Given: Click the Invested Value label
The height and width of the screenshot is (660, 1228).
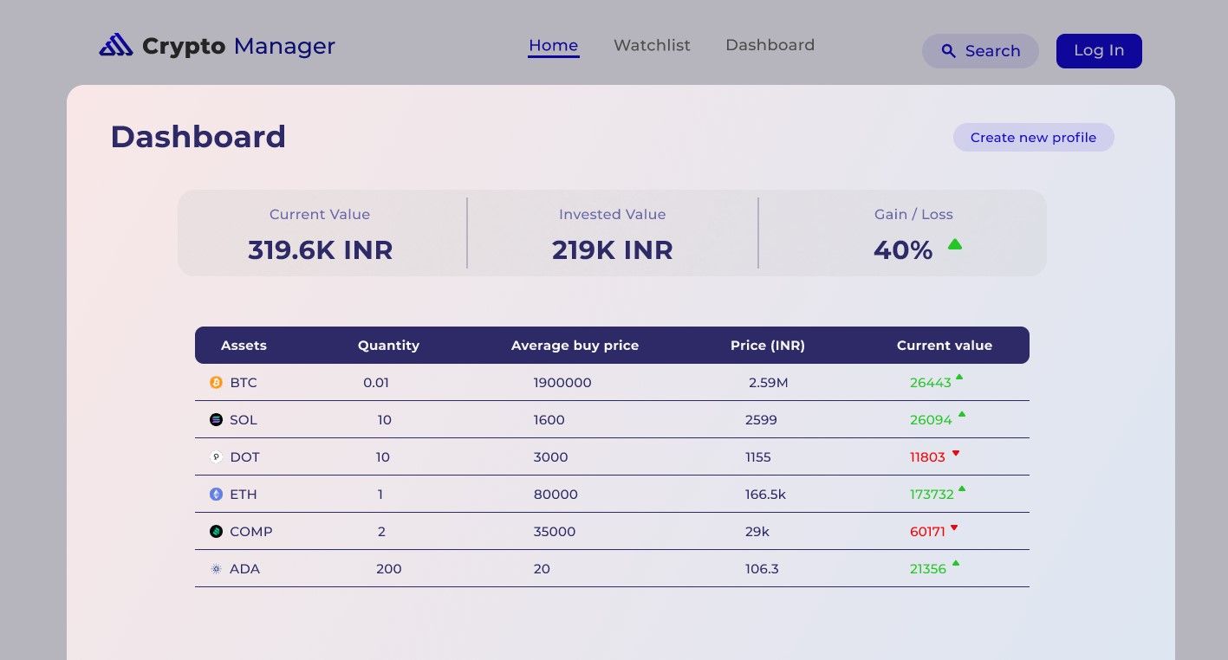Looking at the screenshot, I should (613, 214).
